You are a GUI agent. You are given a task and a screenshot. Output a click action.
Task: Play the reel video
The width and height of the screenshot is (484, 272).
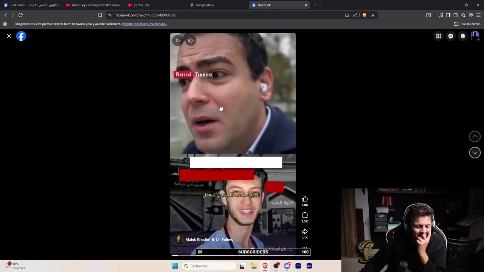178,40
